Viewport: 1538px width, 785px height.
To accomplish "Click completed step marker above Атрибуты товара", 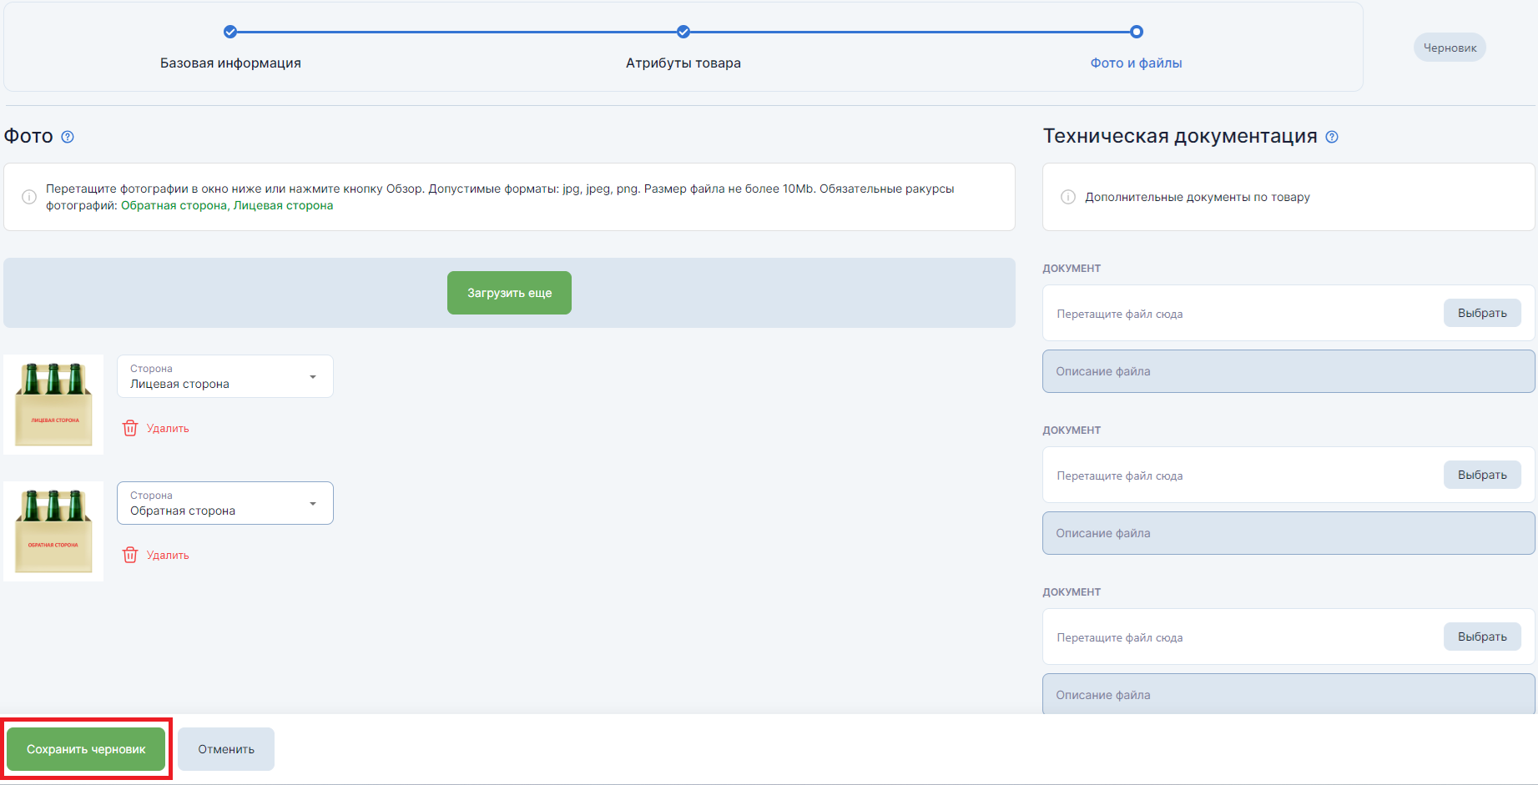I will (683, 32).
